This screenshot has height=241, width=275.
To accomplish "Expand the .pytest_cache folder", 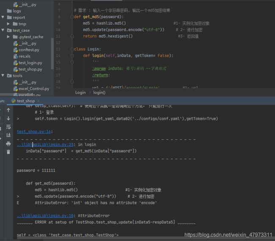I will pos(8,37).
